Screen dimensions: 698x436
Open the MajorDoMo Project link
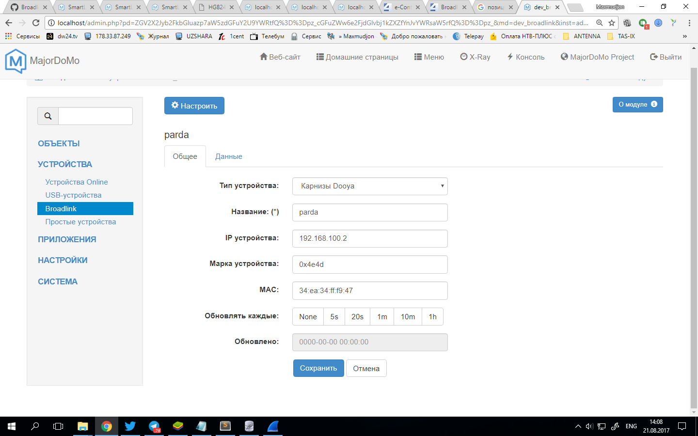point(597,57)
